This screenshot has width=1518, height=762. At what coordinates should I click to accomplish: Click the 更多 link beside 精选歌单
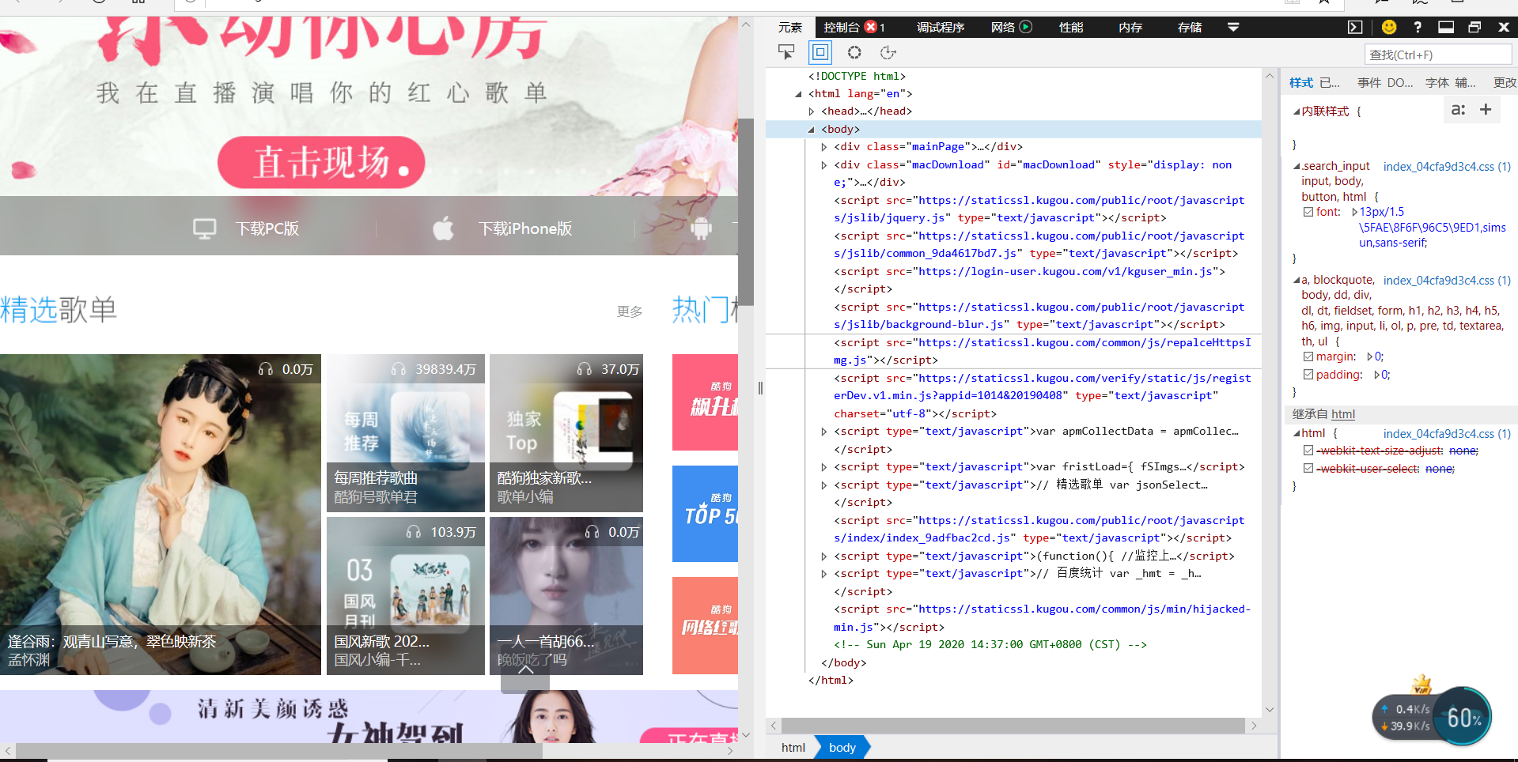pyautogui.click(x=630, y=311)
